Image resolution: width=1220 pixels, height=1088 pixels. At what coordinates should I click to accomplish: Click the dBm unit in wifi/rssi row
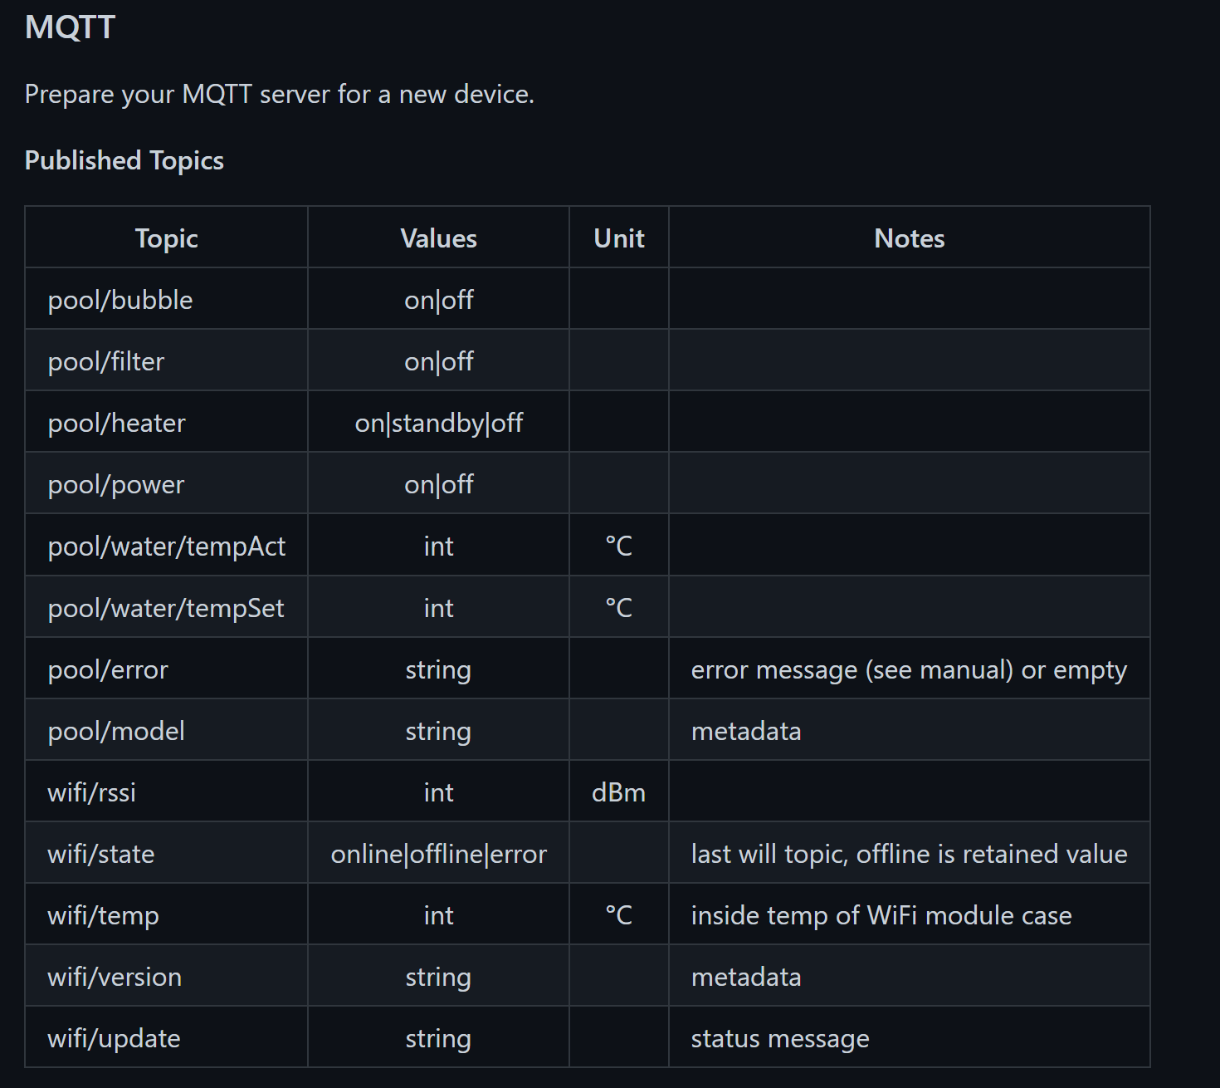tap(618, 792)
